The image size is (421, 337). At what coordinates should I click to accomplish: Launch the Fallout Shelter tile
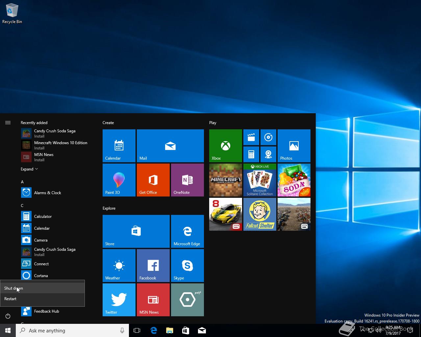260,214
